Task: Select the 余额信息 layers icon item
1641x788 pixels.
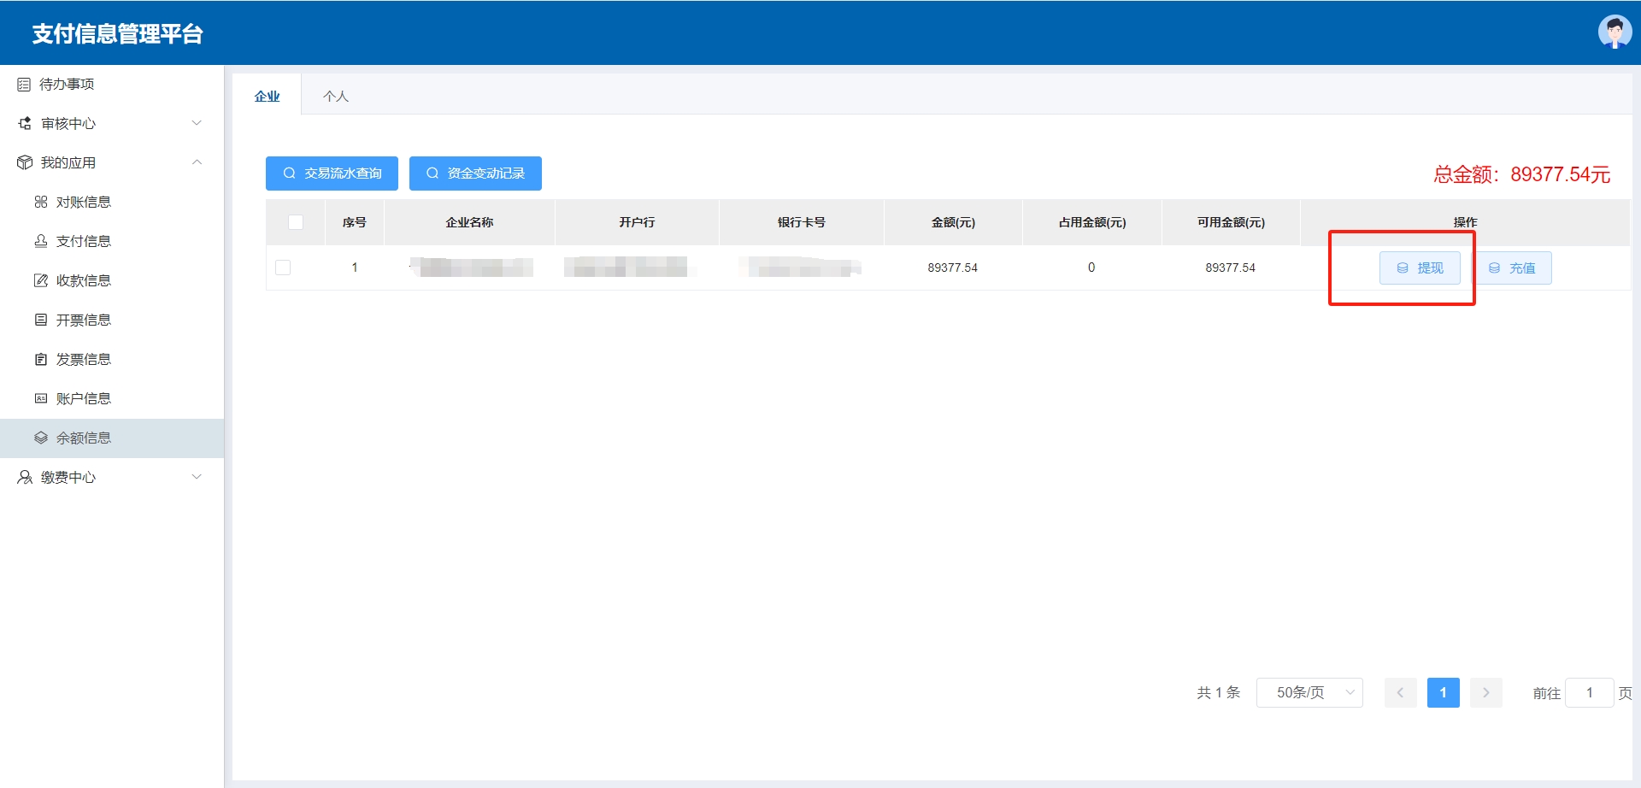Action: [41, 438]
